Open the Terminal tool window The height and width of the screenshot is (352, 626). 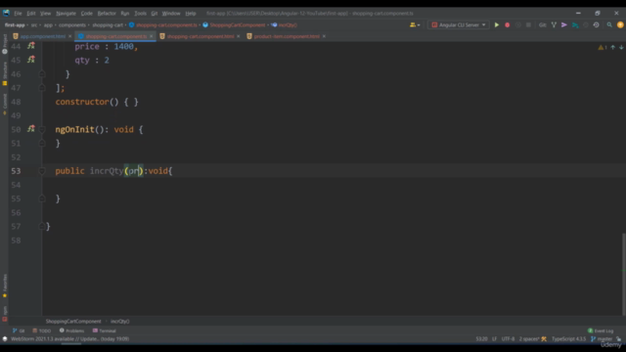[x=105, y=330]
